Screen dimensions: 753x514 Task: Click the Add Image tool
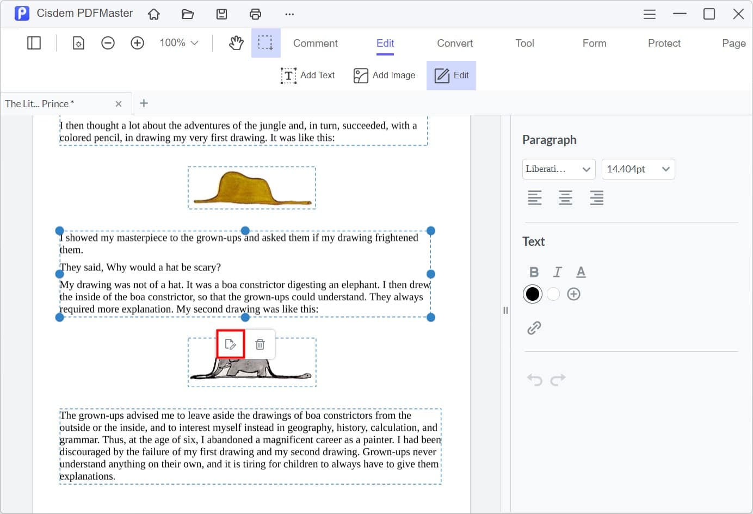coord(384,75)
